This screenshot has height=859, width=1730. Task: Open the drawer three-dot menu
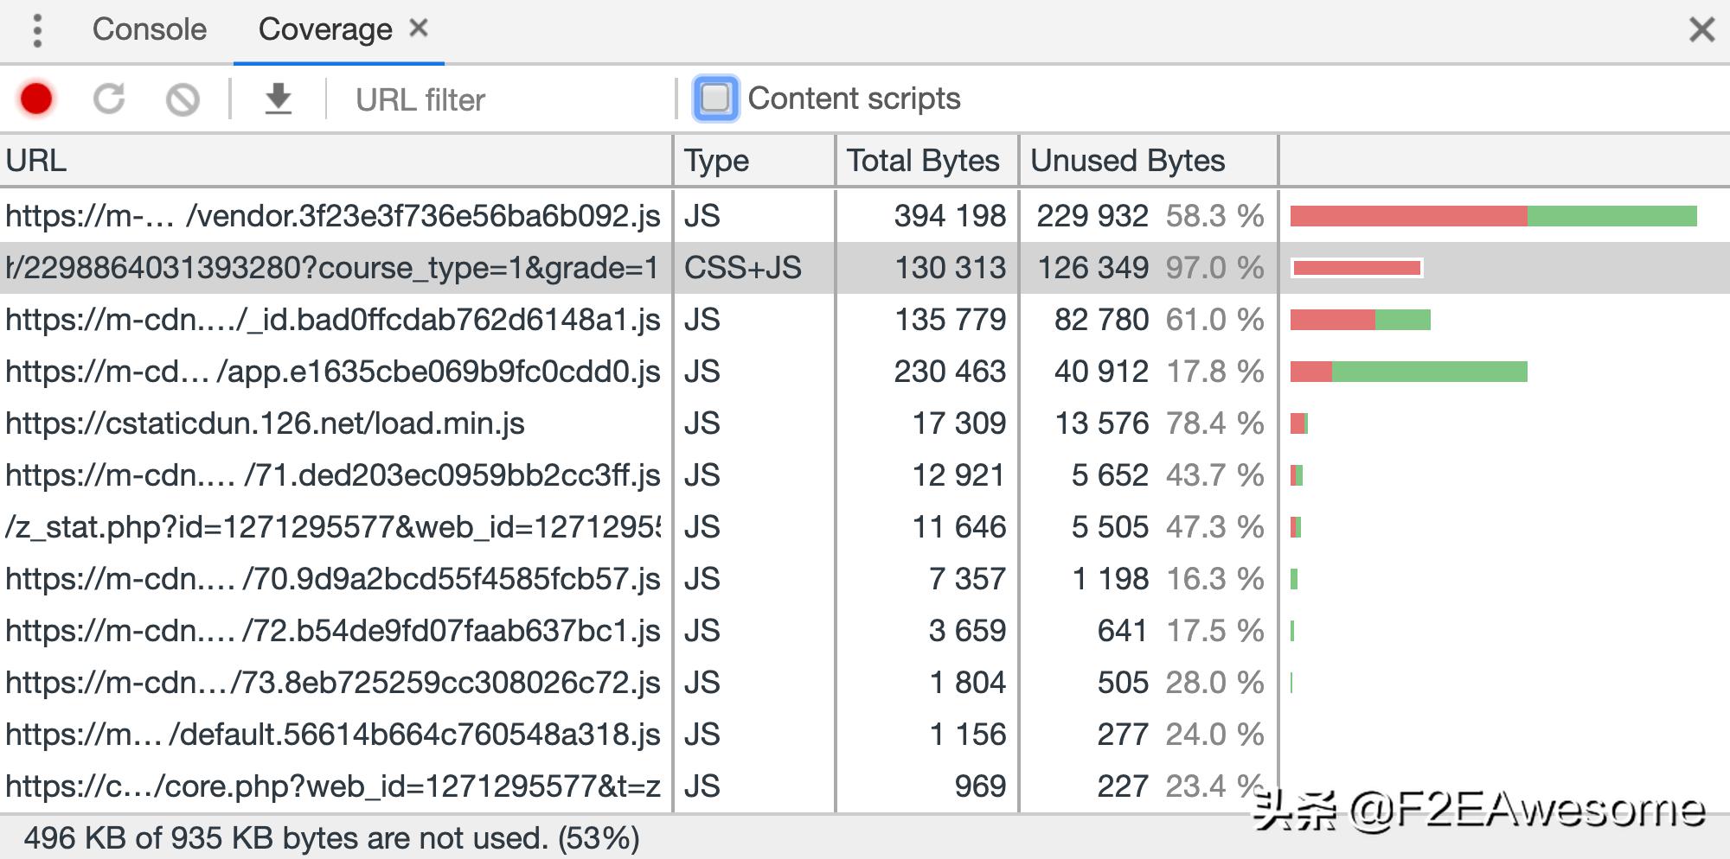pos(37,30)
